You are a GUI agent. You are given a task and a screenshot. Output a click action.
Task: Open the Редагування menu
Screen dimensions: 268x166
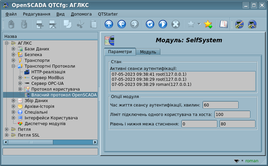click(x=36, y=14)
